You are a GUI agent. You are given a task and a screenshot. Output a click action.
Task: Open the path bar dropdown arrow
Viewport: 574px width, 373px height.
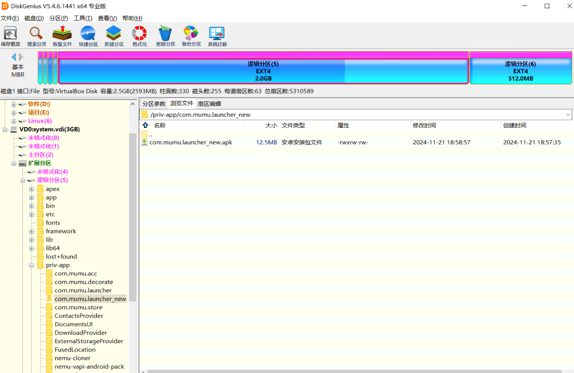pyautogui.click(x=568, y=115)
